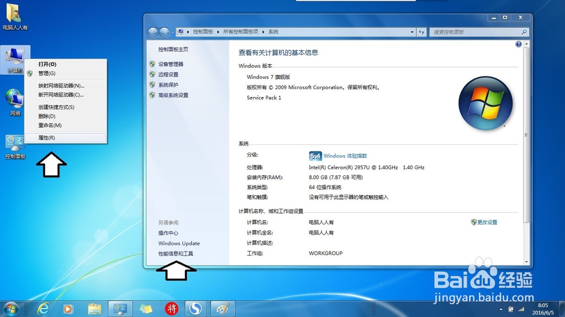Screen dimensions: 565x317
Task: Open the blue help question mark icon
Action: pyautogui.click(x=518, y=44)
